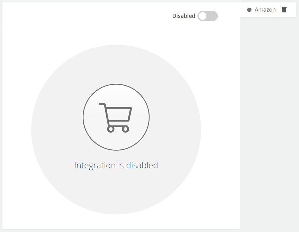Switch the Disabled slider to on
This screenshot has width=299, height=232.
tap(208, 16)
